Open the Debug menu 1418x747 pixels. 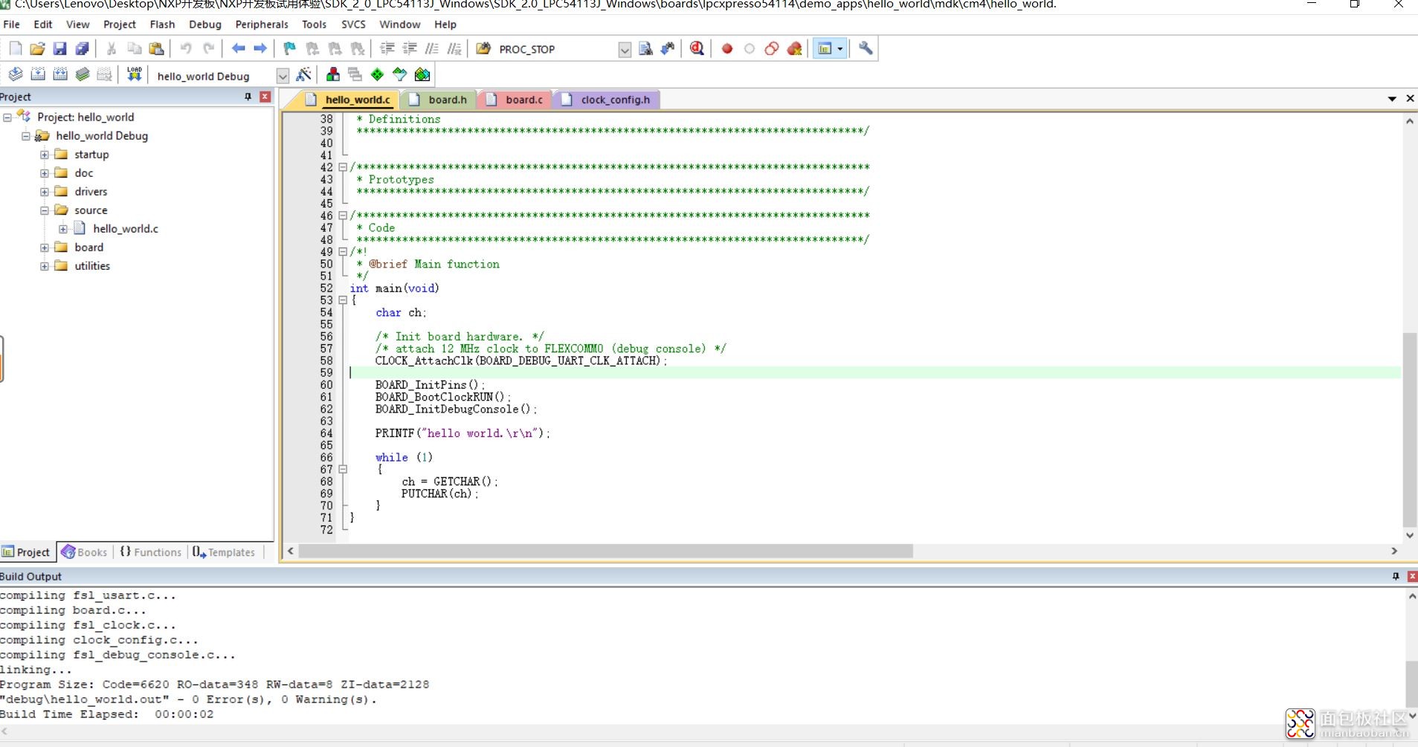point(205,25)
